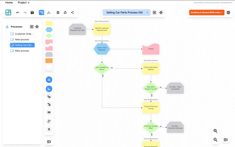
Task: Toggle the roles people button
Action: point(49,80)
